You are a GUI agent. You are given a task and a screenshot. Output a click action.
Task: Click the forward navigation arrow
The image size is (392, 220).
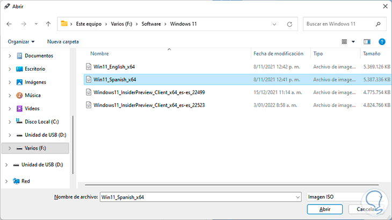24,24
